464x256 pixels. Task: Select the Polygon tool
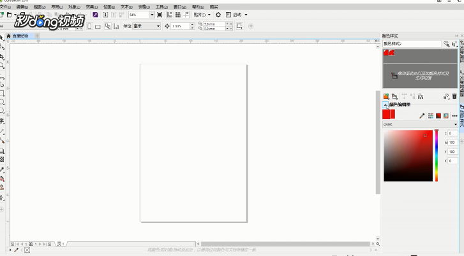(2, 111)
